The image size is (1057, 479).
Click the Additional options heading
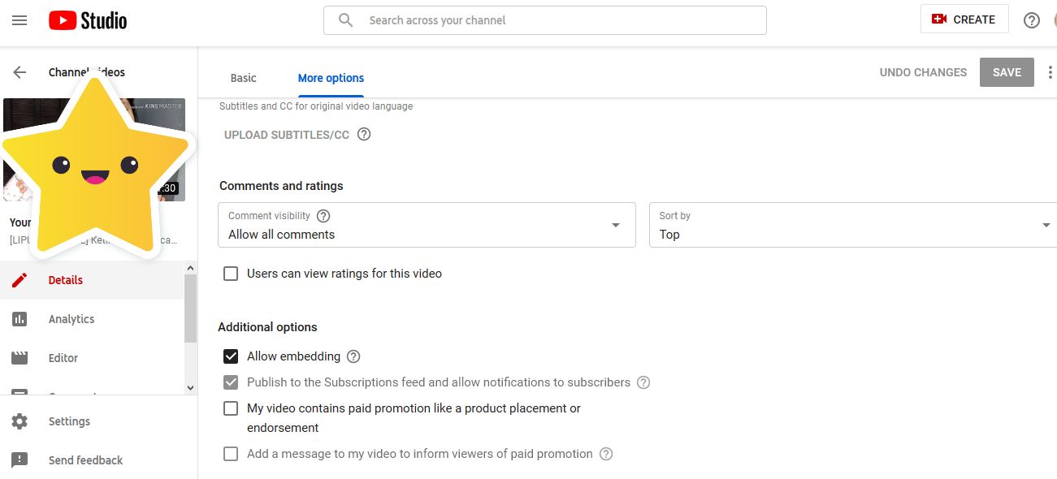267,327
